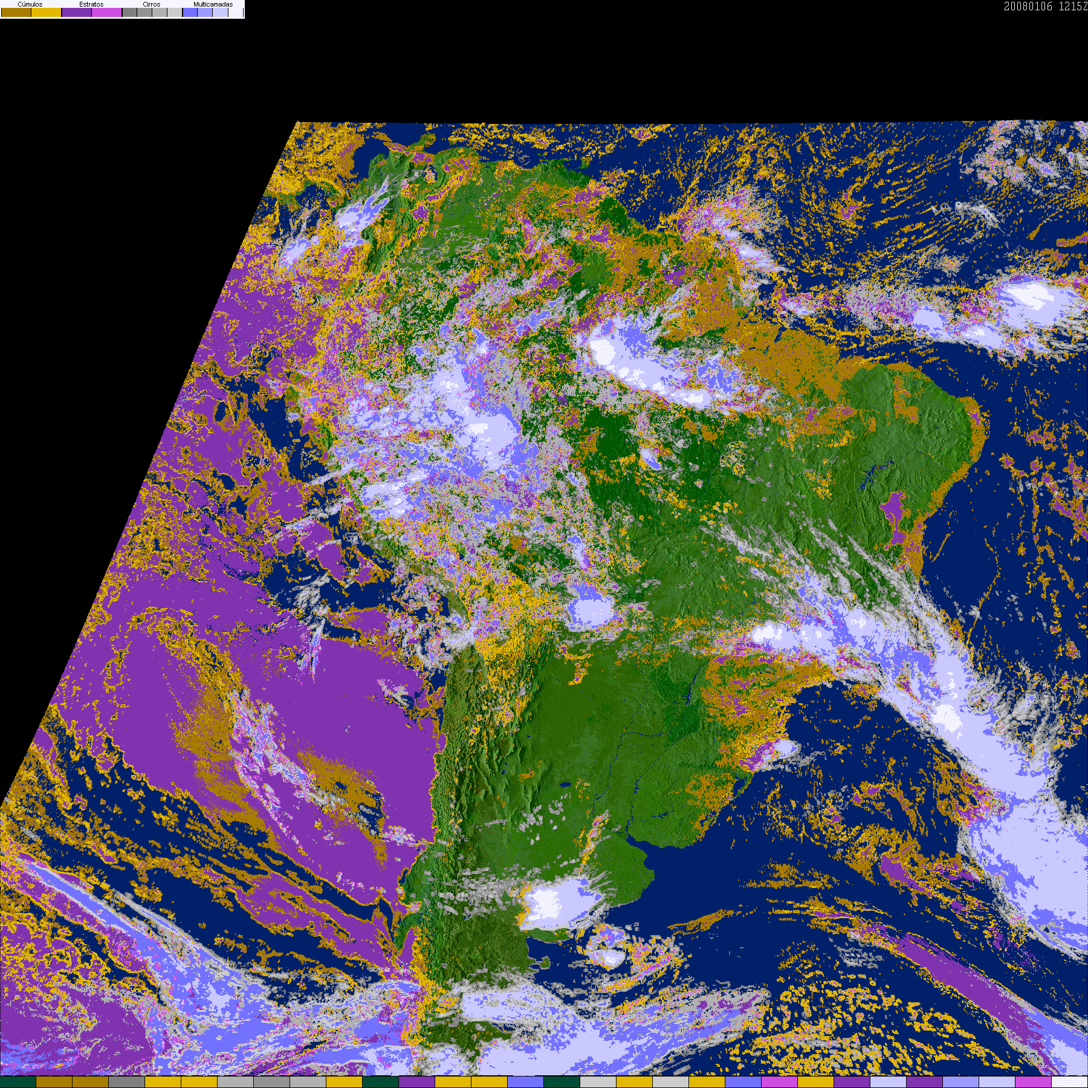Screen dimensions: 1088x1088
Task: Click the Estratos legend label
Action: [x=91, y=4]
